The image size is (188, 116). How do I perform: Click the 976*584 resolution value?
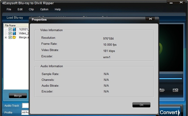108,39
